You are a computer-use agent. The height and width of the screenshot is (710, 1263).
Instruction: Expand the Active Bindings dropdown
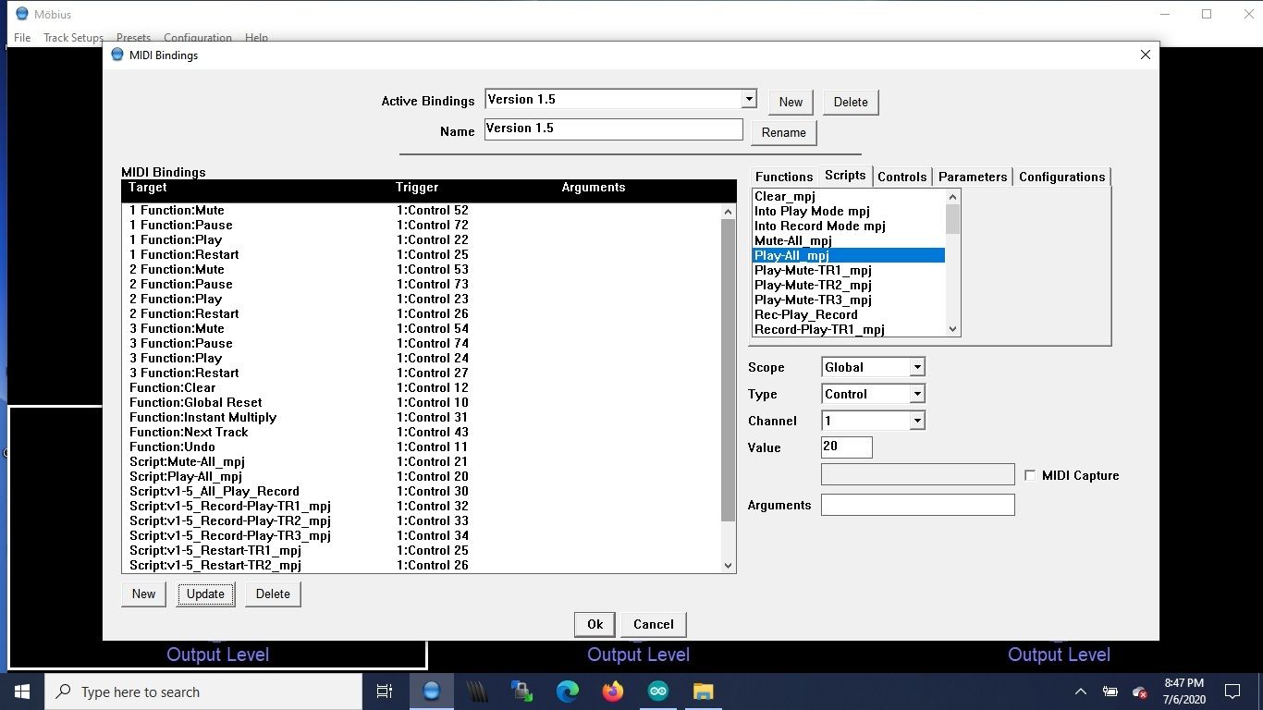pyautogui.click(x=749, y=99)
